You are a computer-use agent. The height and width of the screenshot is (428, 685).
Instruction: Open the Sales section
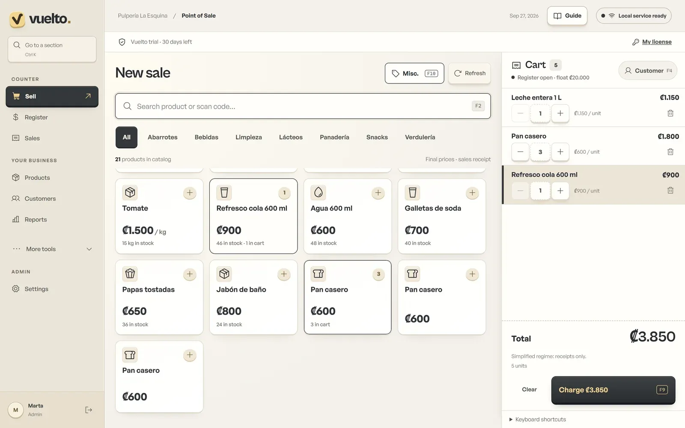pyautogui.click(x=52, y=138)
